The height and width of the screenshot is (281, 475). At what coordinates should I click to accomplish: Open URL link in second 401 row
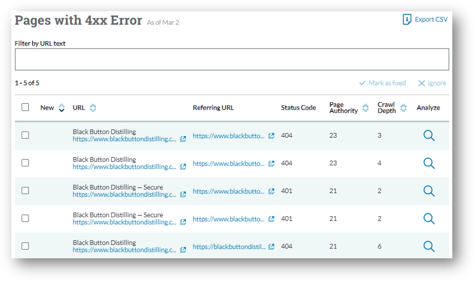(x=124, y=222)
